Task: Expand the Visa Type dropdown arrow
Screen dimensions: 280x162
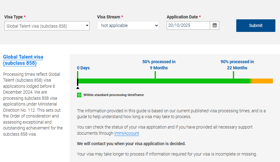Action: 87,26
